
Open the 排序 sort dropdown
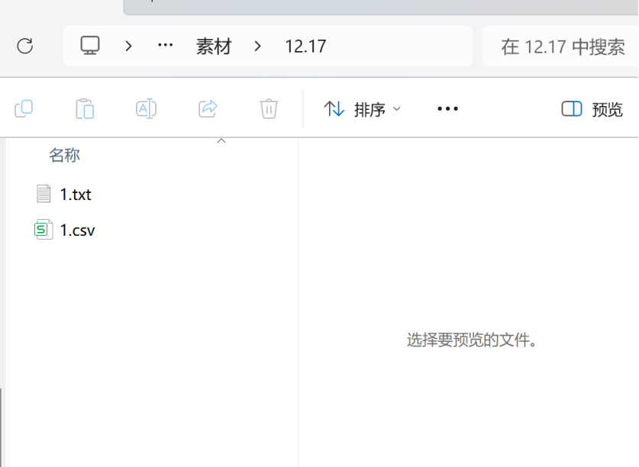point(363,109)
